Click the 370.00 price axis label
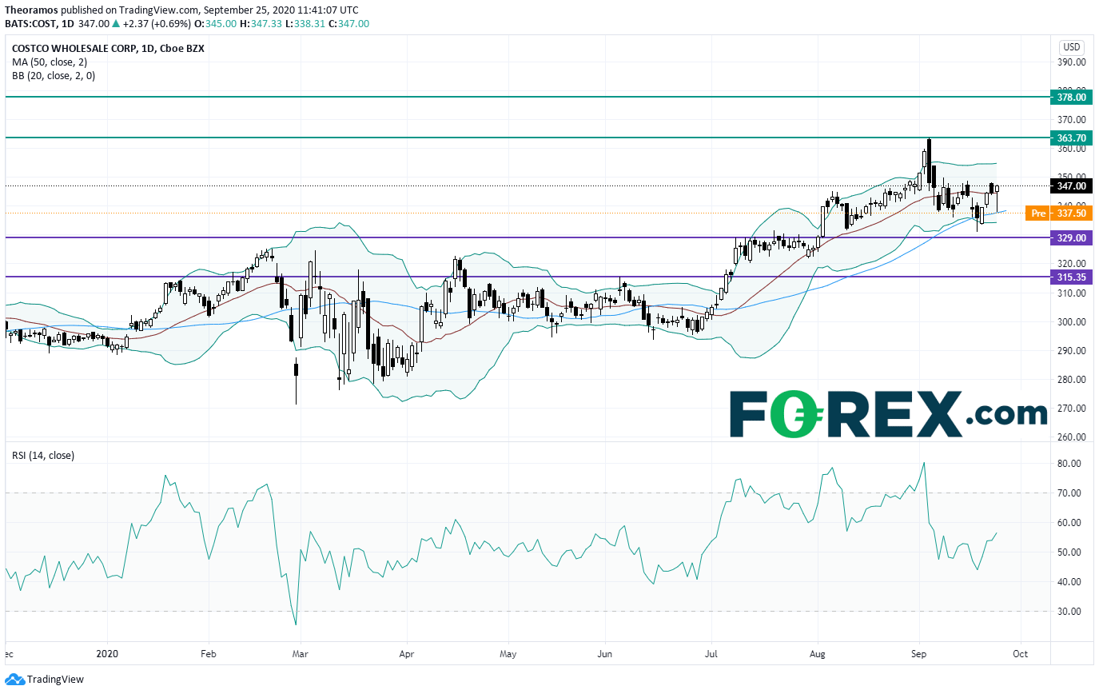The height and width of the screenshot is (694, 1099). [1070, 119]
